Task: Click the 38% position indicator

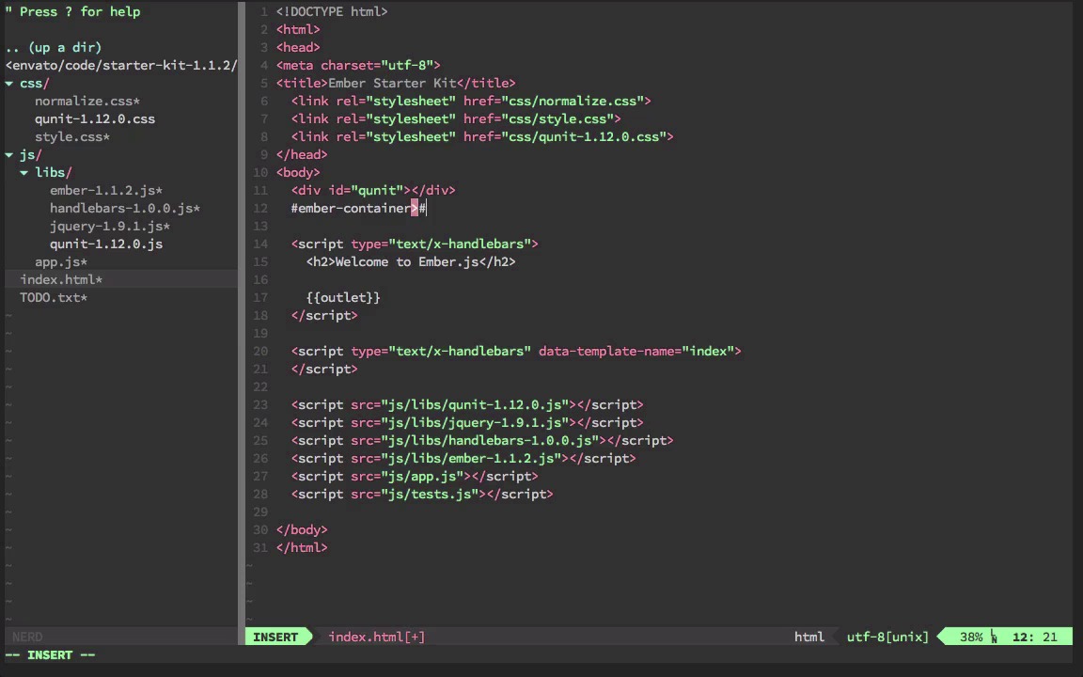Action: coord(971,637)
